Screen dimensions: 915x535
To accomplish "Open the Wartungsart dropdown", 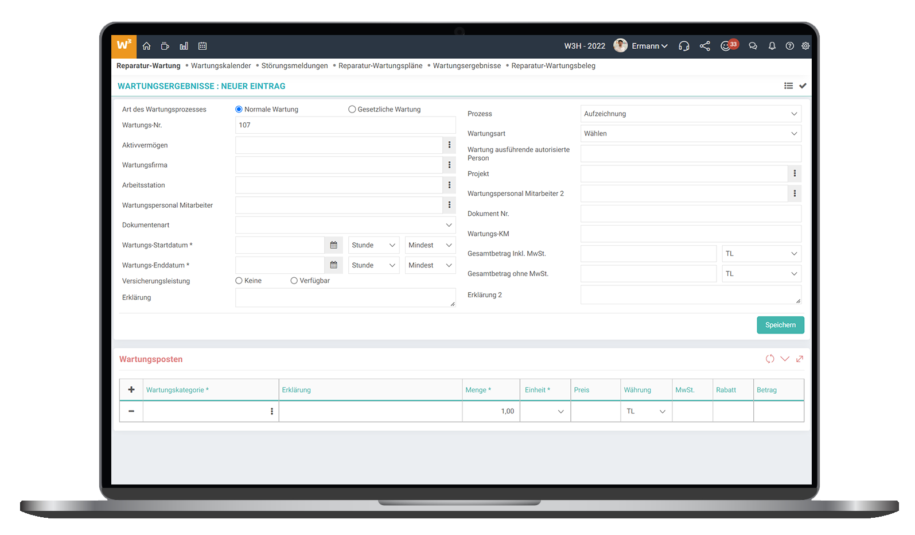I will coord(691,133).
